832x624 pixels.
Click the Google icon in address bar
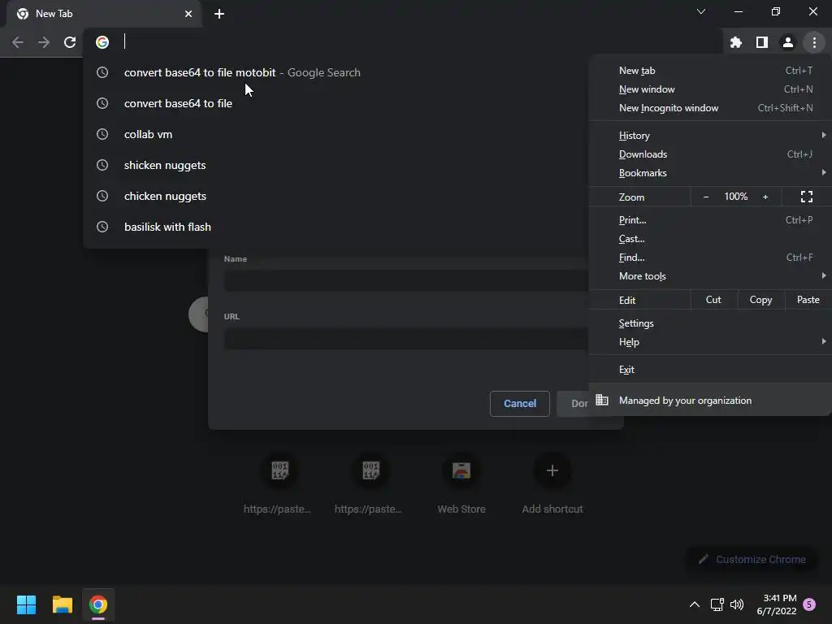(102, 42)
